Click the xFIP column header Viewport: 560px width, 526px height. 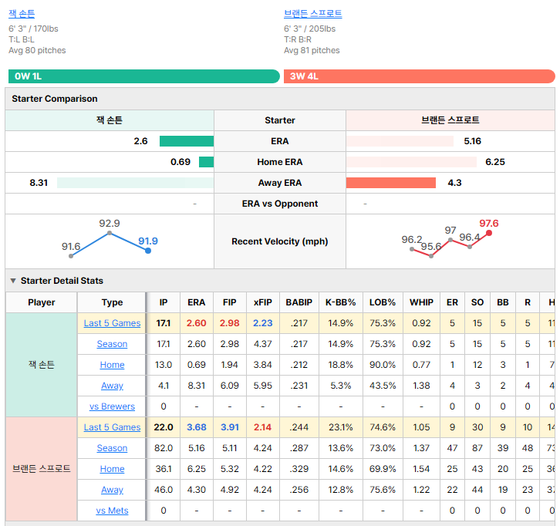click(263, 302)
